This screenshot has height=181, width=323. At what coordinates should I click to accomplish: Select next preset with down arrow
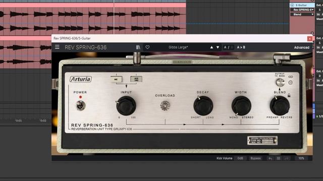click(x=218, y=47)
